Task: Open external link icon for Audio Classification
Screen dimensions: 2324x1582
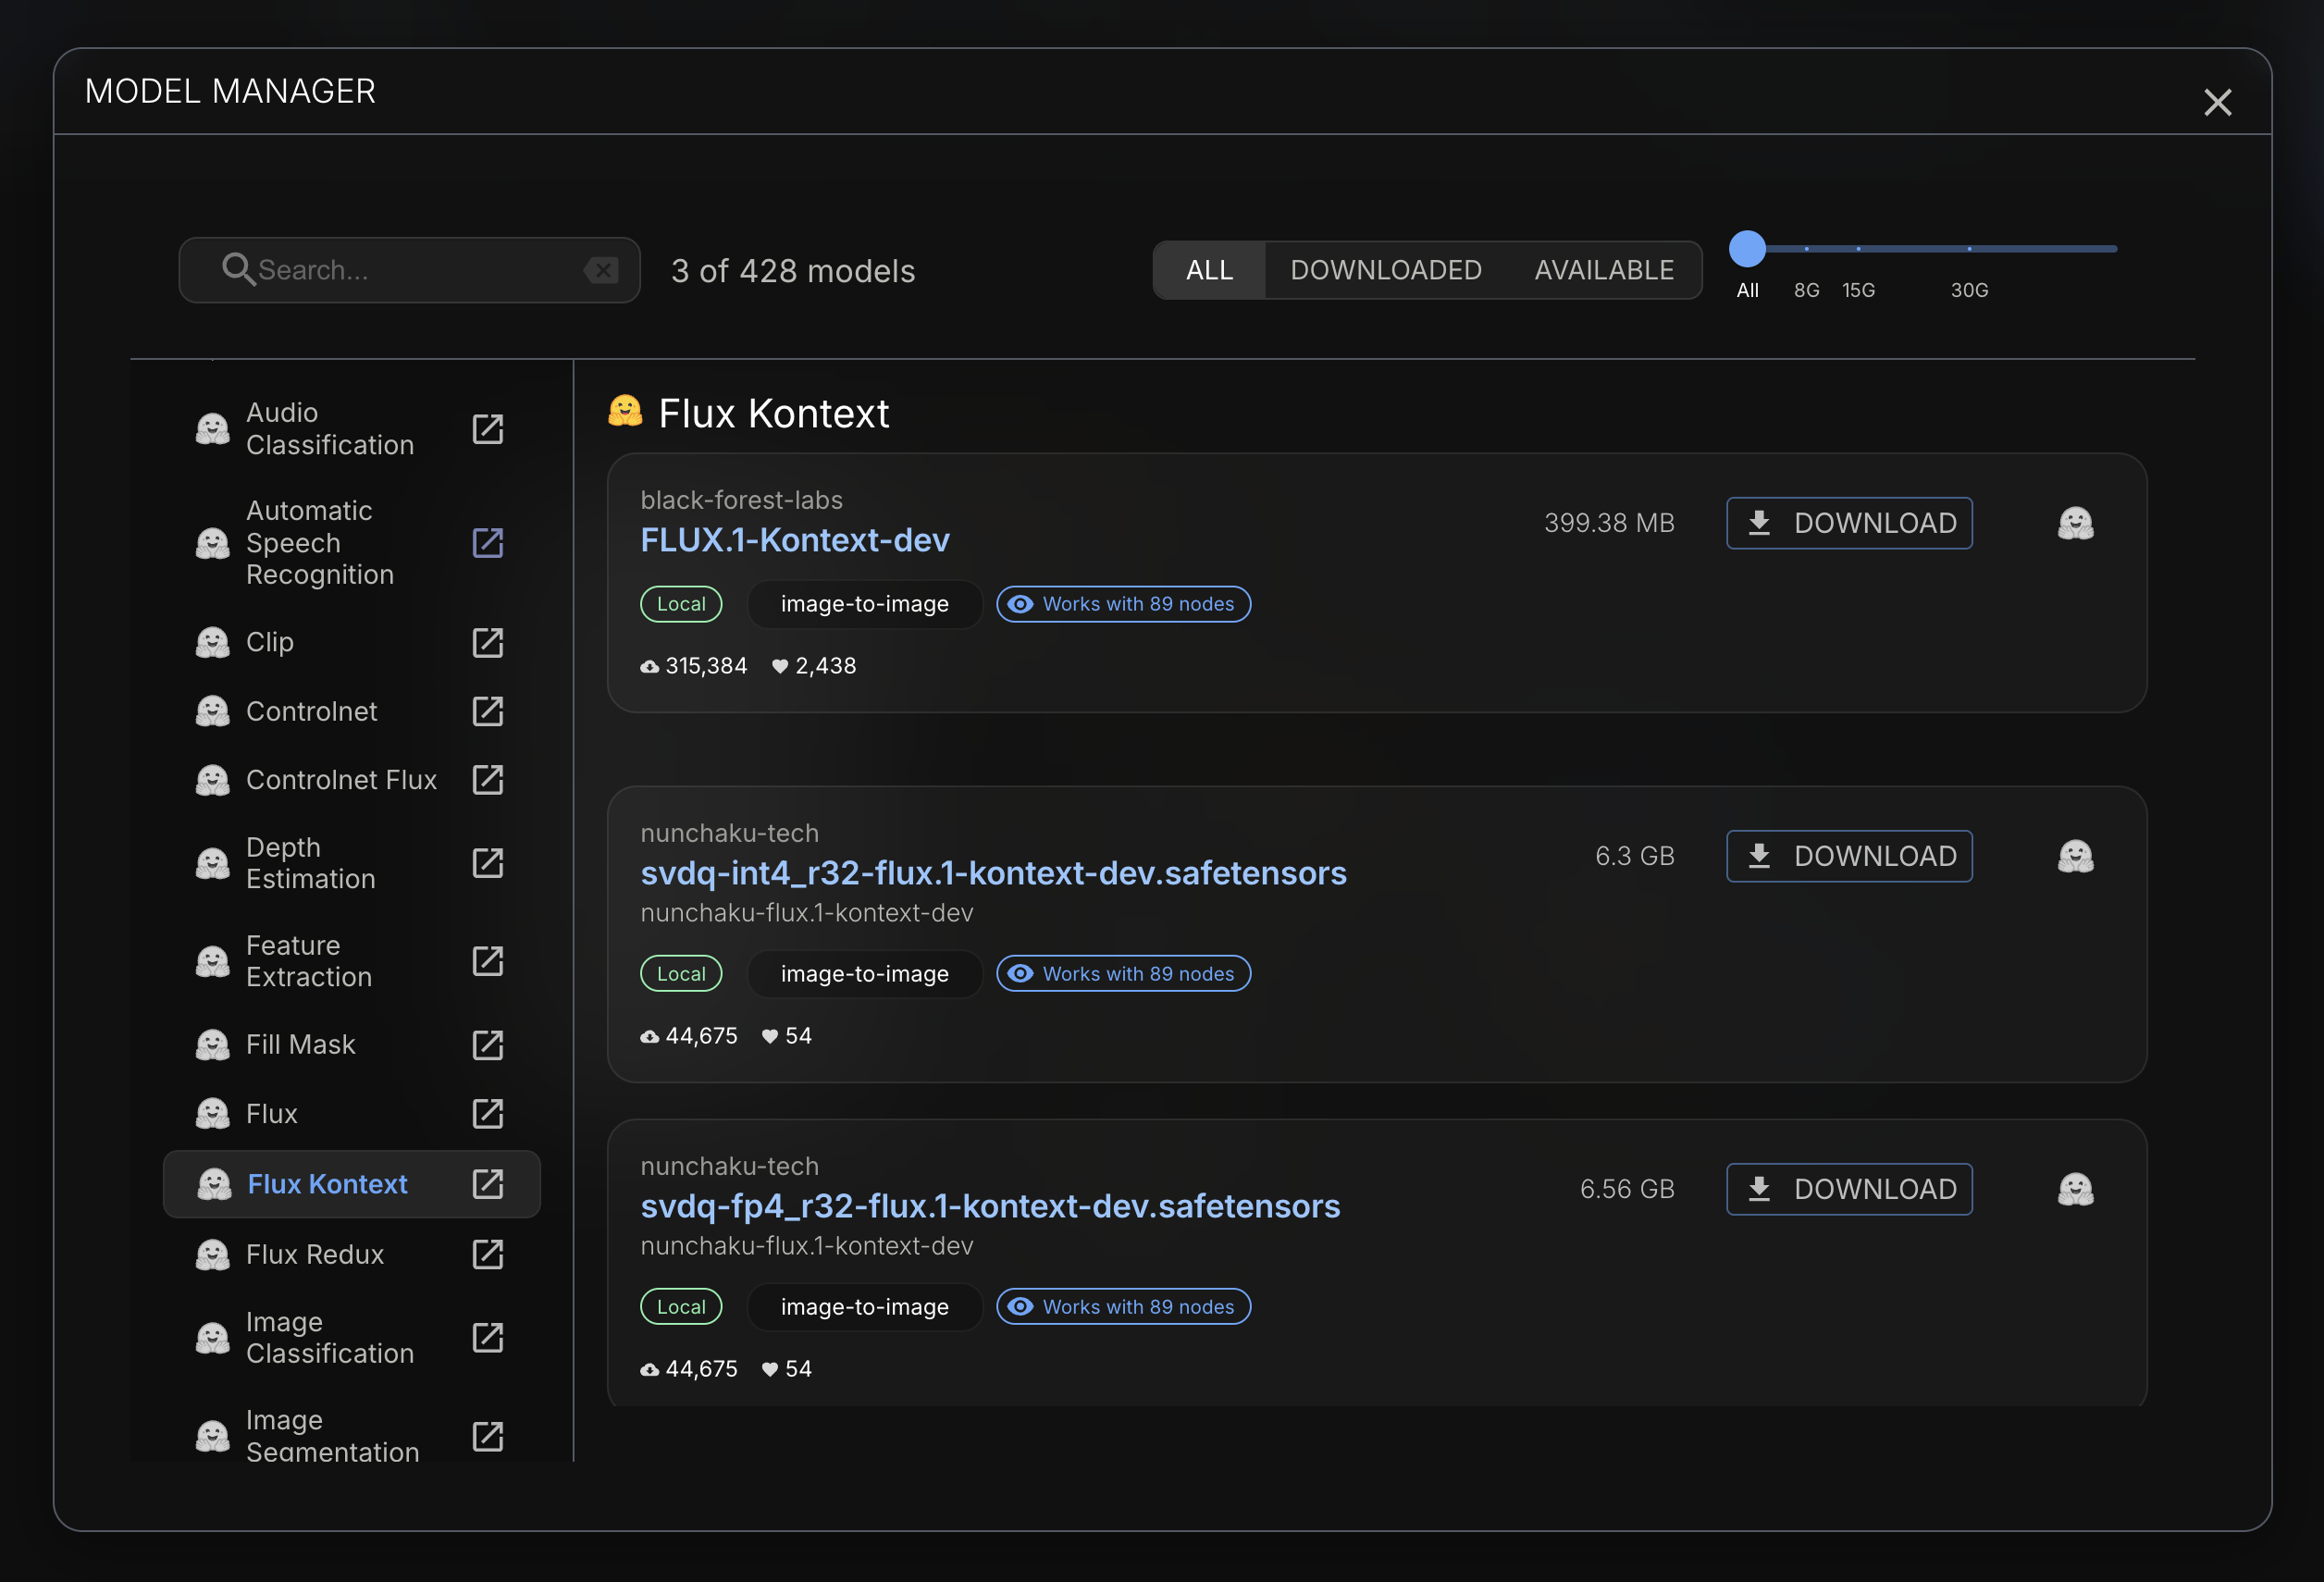Action: 487,429
